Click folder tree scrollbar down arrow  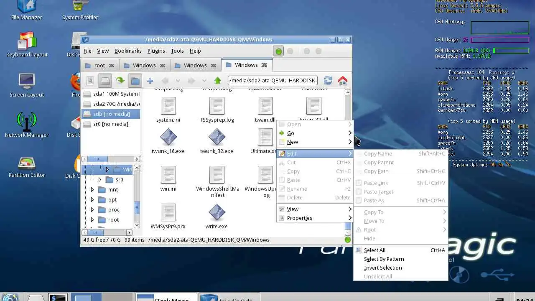pos(137,225)
